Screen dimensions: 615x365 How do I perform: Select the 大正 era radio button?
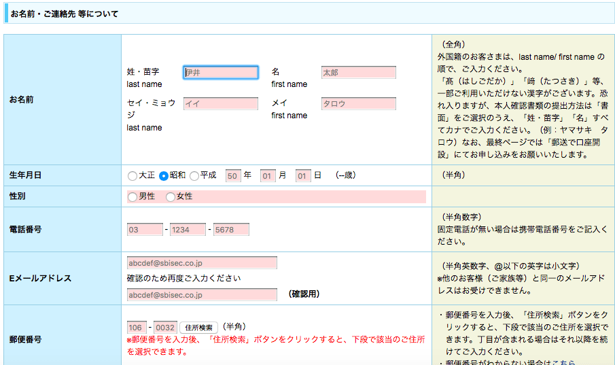point(133,176)
